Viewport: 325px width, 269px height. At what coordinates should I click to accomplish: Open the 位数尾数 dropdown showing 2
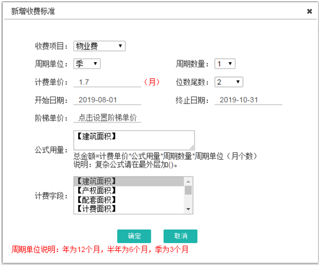click(x=229, y=82)
